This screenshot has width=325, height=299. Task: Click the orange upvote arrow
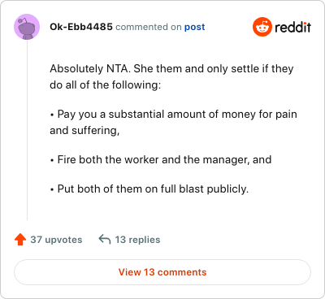click(x=20, y=240)
